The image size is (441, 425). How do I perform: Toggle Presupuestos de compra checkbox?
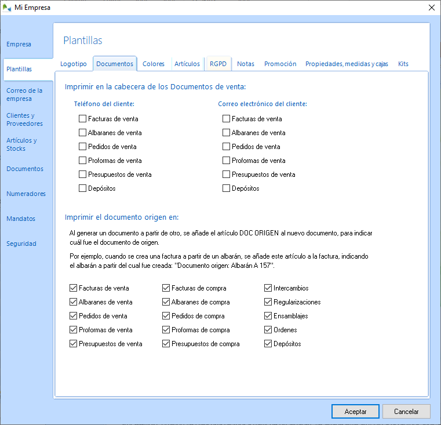(x=166, y=344)
